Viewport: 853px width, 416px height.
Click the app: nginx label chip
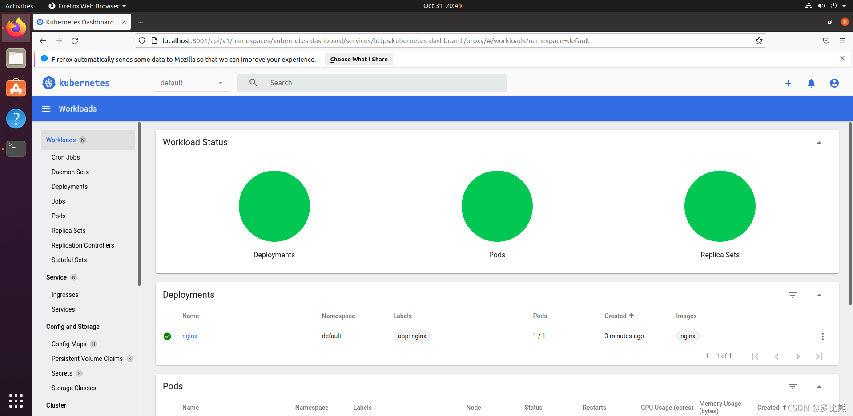(412, 336)
